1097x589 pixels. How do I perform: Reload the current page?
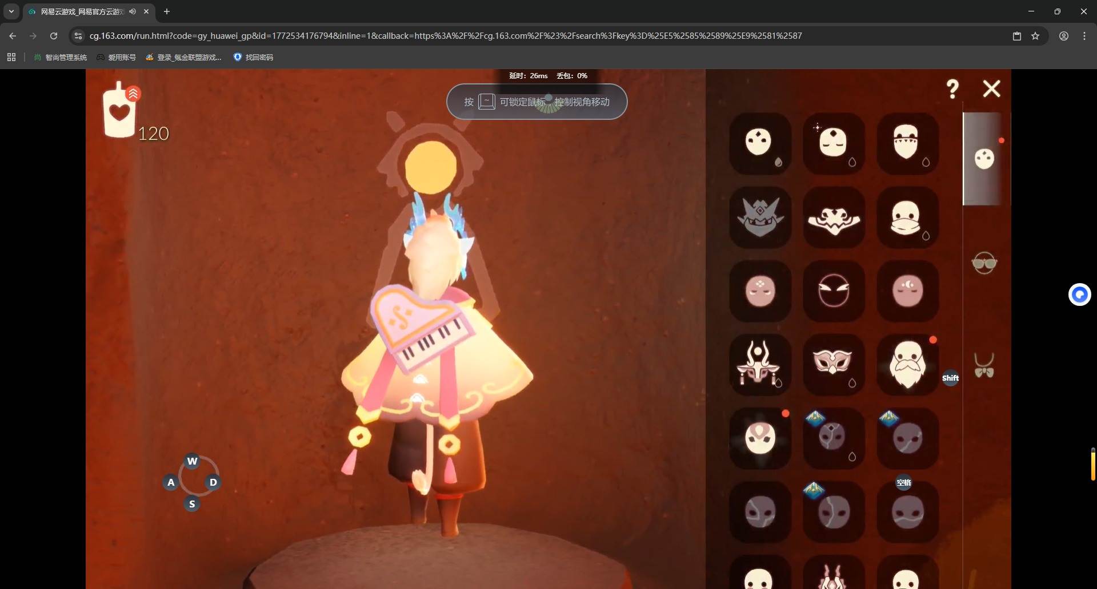coord(54,36)
